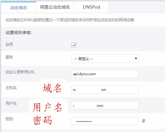Toggle the 启用 enable checkbox
This screenshot has height=132, width=165.
(x=74, y=45)
